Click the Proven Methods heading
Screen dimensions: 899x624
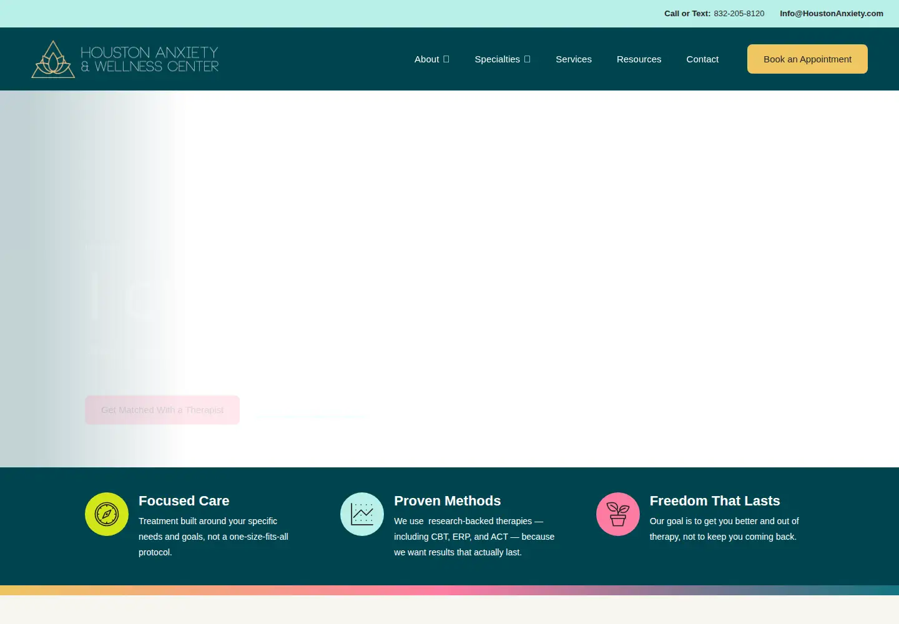pyautogui.click(x=447, y=501)
